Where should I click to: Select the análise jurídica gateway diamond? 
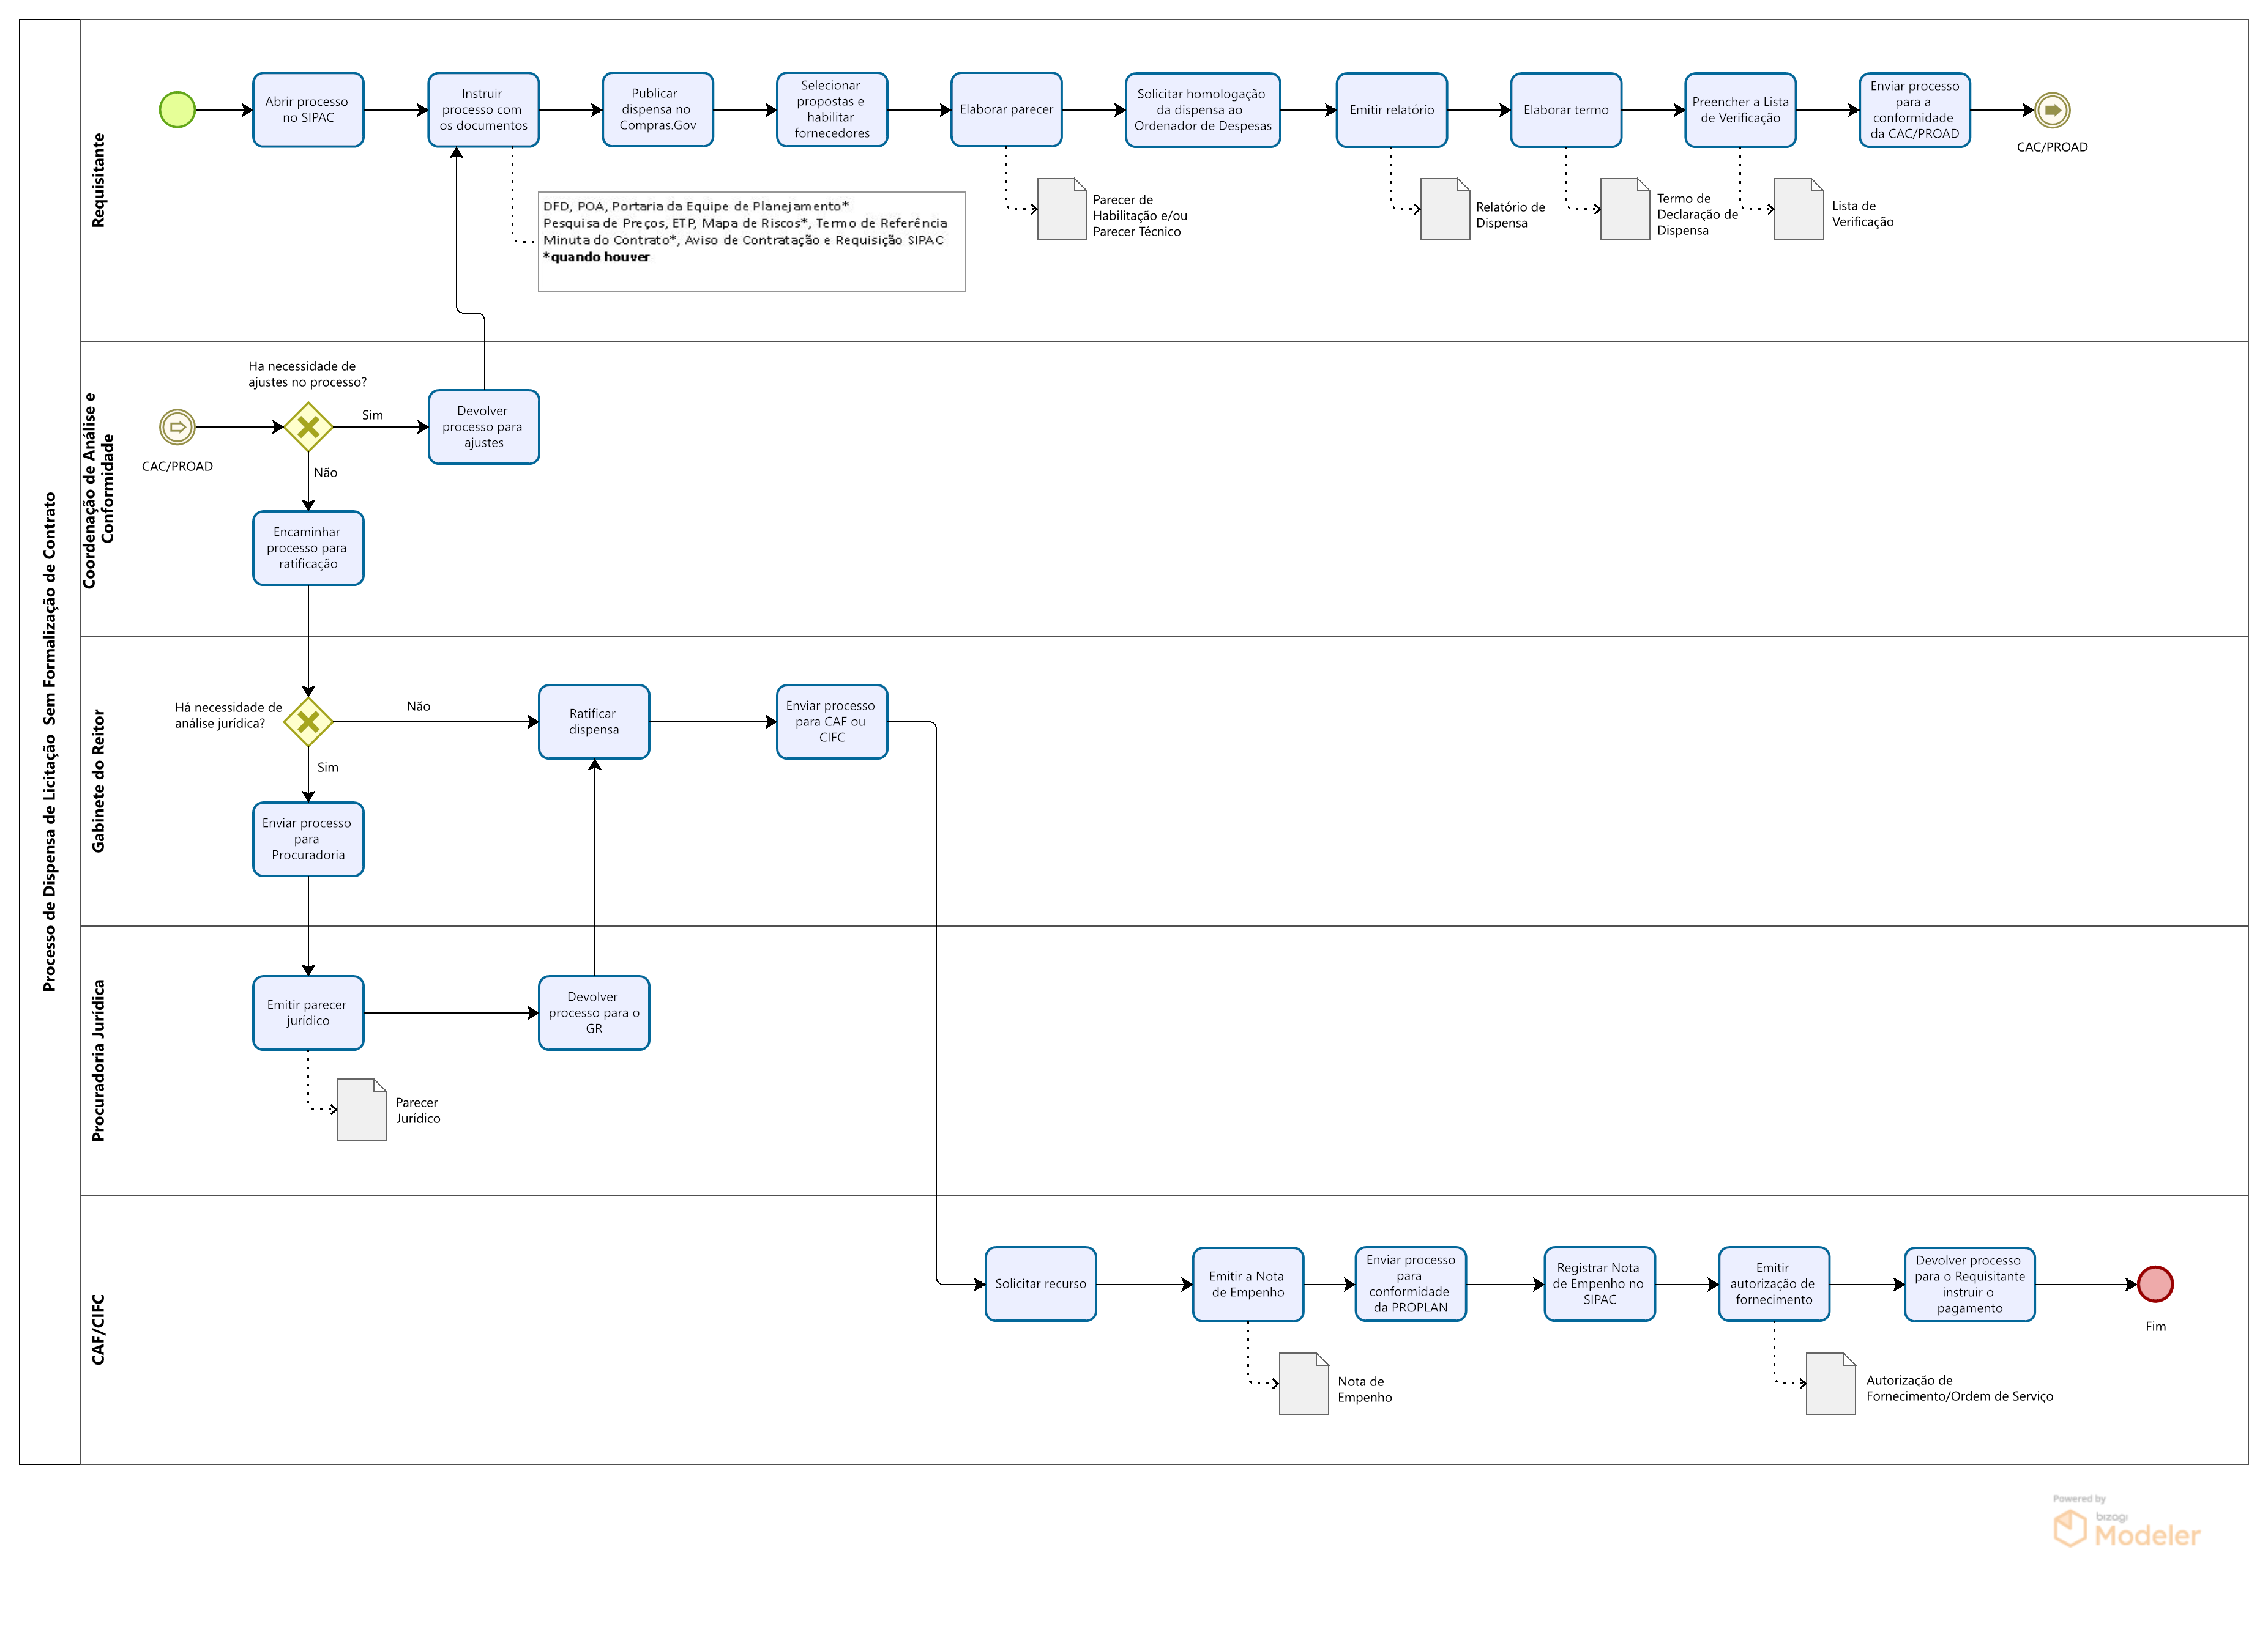308,722
